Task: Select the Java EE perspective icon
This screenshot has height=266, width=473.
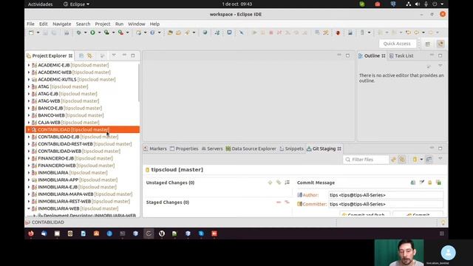Action: [440, 44]
